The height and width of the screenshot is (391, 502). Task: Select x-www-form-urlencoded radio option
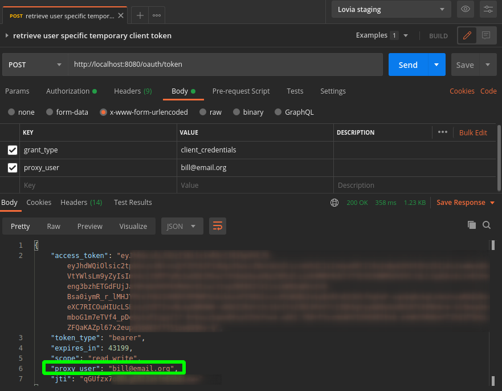point(103,112)
